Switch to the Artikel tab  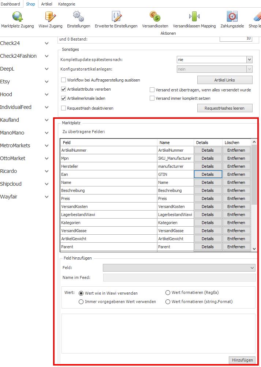point(46,4)
